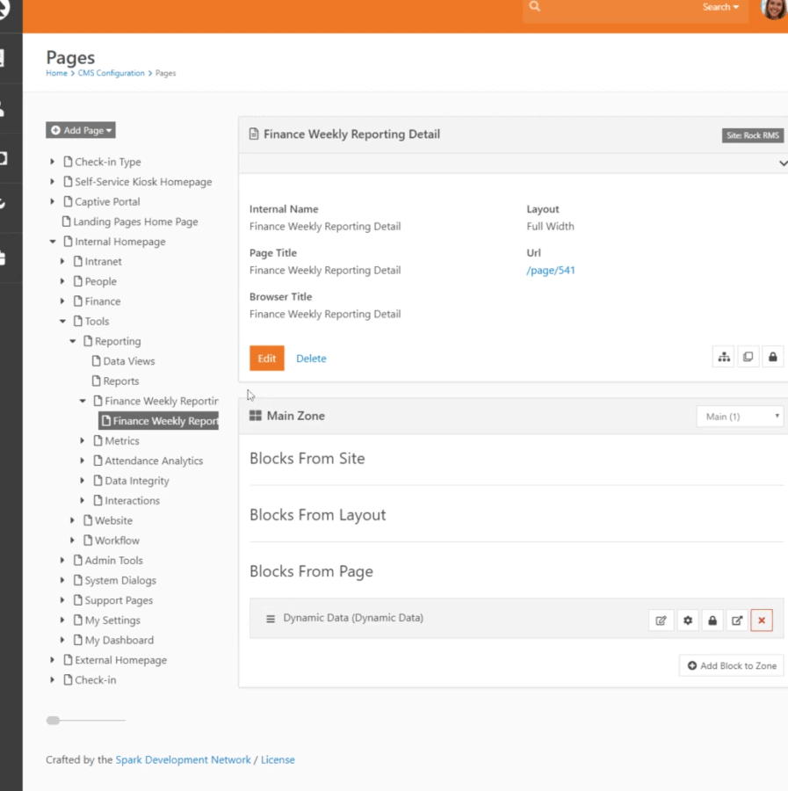Click the copy page icon
Image resolution: width=788 pixels, height=791 pixels.
point(748,357)
